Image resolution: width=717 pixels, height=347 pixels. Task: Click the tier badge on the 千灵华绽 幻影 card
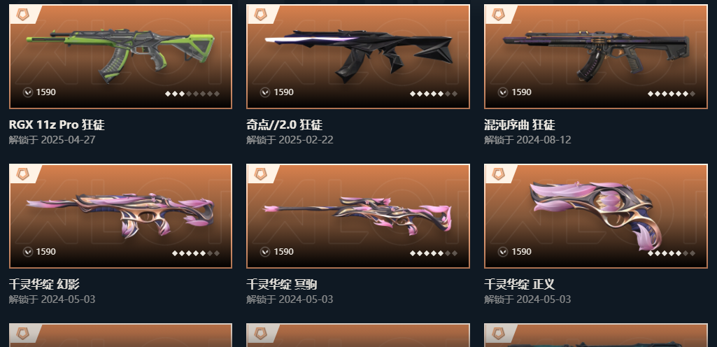coord(22,173)
